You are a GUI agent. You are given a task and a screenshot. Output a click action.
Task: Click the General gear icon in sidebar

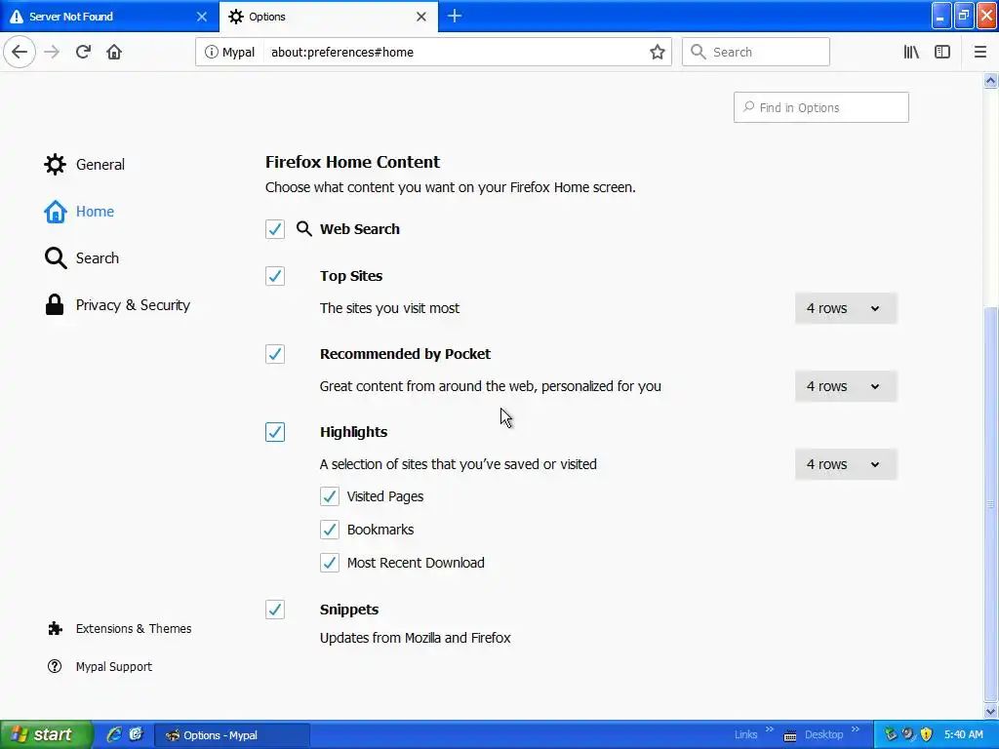[55, 164]
